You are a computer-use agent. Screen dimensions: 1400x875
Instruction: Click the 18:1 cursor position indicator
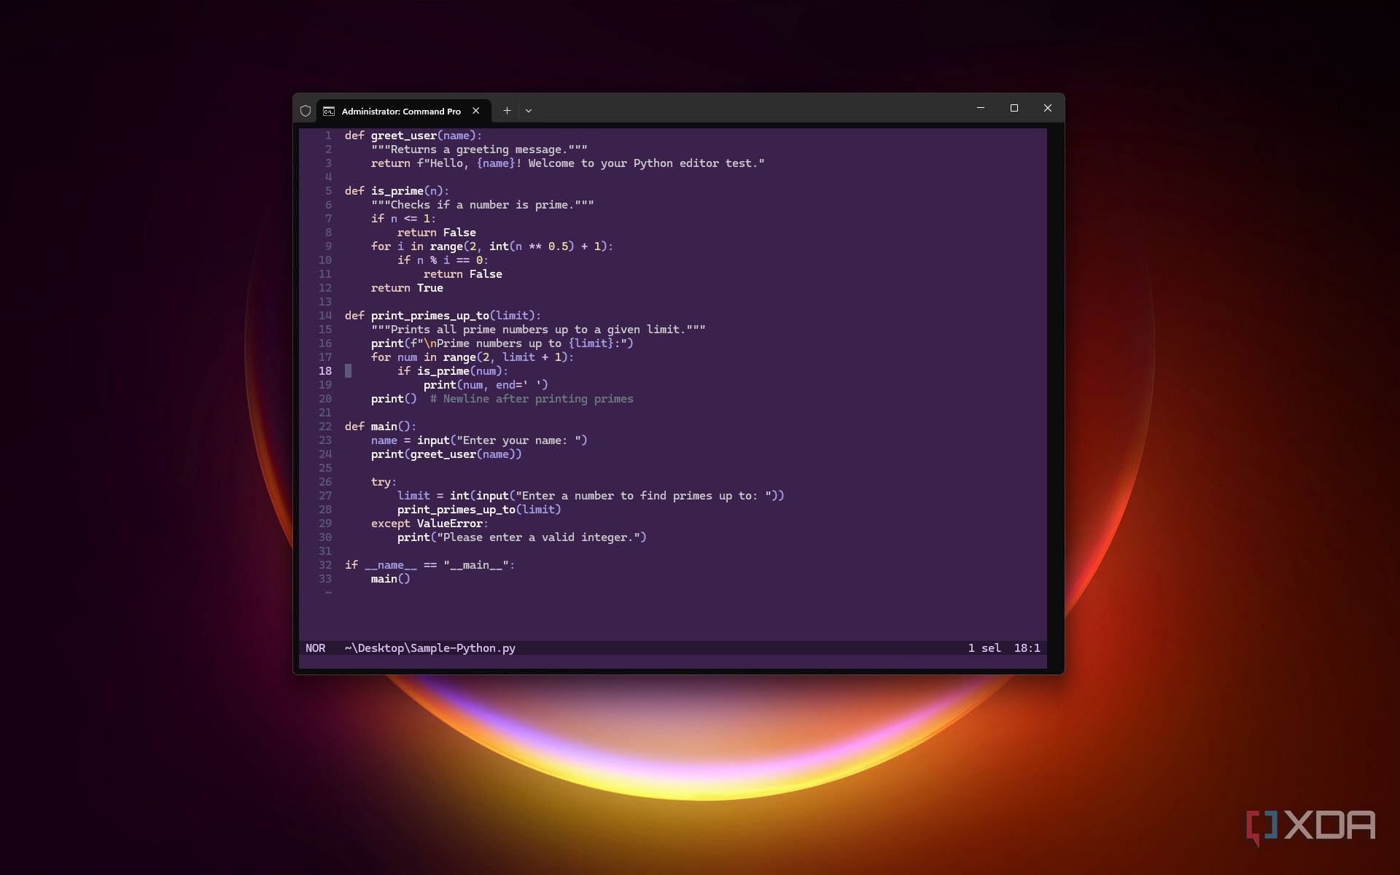1027,648
